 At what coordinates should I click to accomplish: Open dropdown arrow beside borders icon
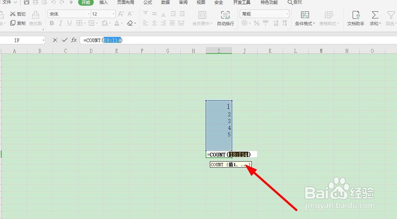click(x=84, y=23)
